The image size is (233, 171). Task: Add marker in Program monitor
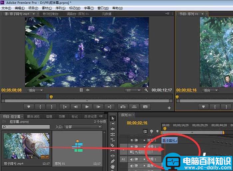coord(203,107)
